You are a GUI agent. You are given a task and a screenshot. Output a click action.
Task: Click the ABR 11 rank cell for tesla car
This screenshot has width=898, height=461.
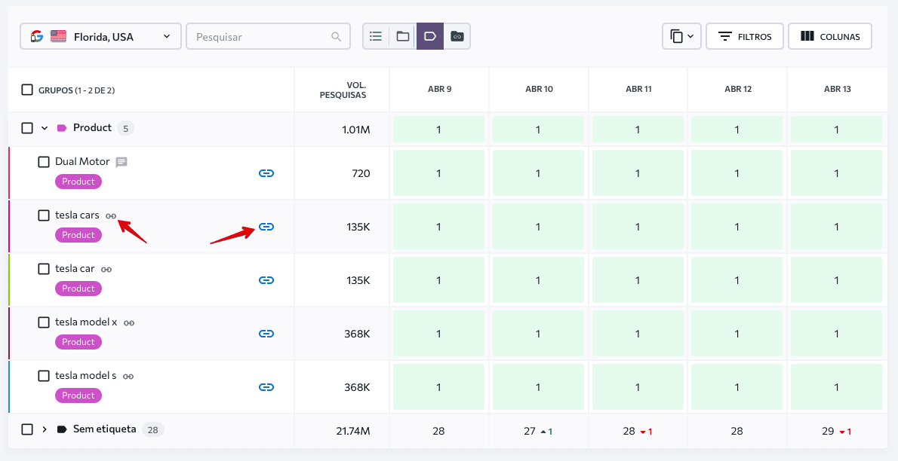pyautogui.click(x=638, y=280)
